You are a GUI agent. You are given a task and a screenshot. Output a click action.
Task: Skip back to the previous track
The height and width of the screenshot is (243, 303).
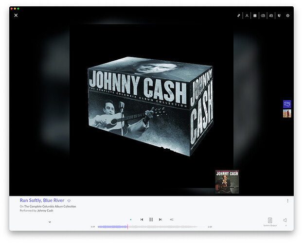coord(142,220)
